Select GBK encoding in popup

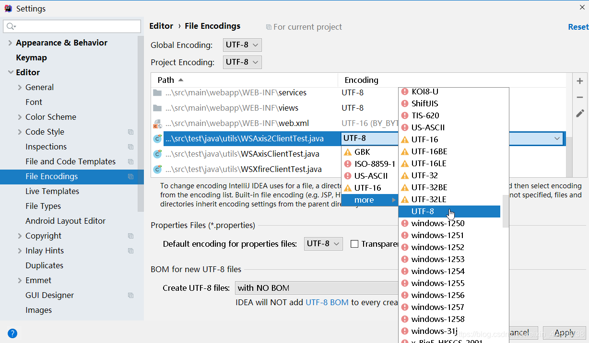[x=370, y=152]
